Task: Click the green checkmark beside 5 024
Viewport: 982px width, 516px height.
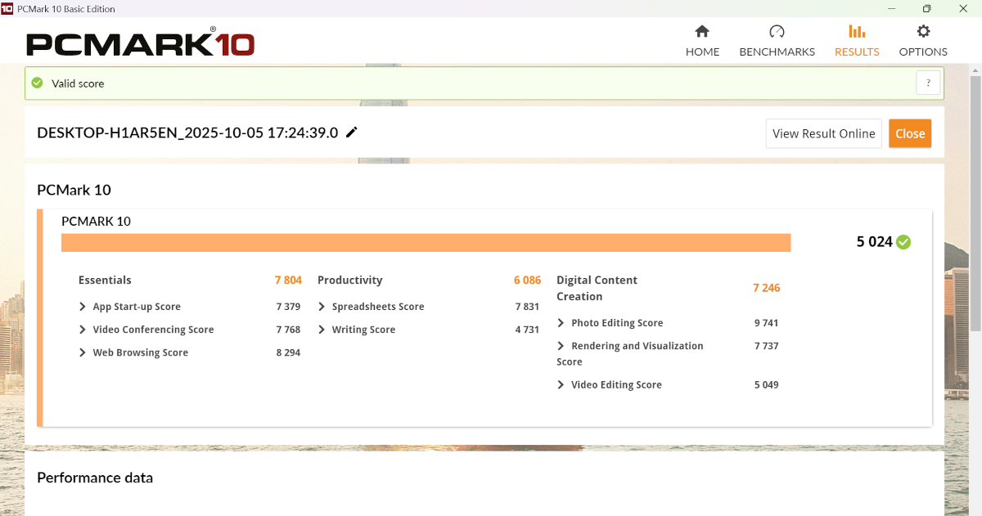Action: [903, 242]
